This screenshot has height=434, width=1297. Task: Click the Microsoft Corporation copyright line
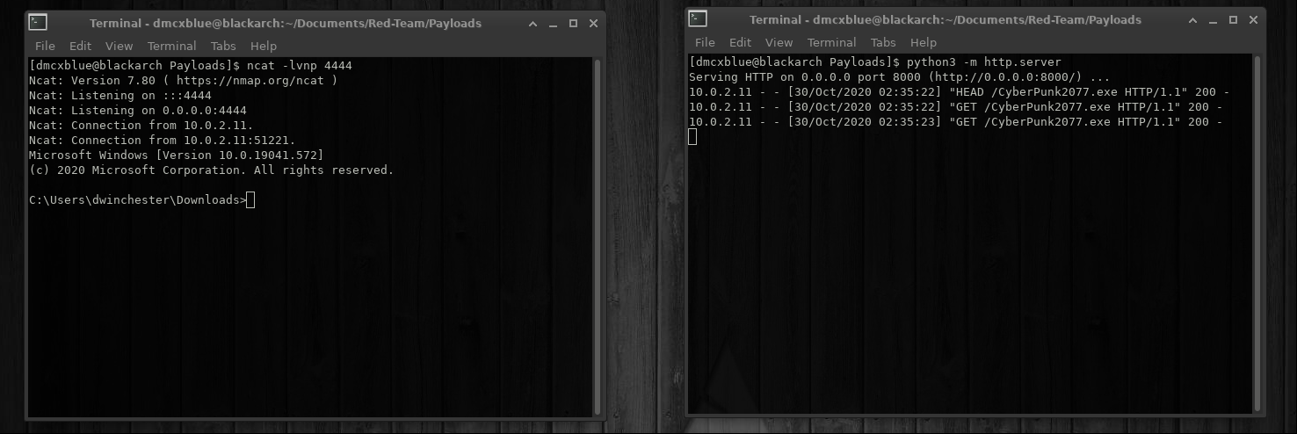212,170
